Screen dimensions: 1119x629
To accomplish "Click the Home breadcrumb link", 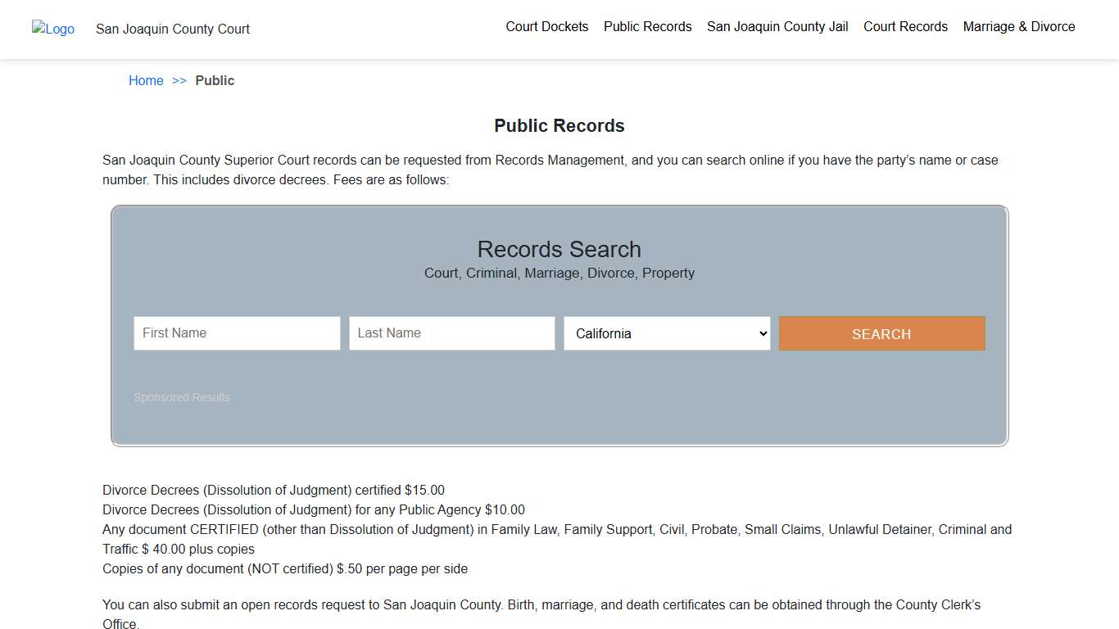I will pos(146,80).
